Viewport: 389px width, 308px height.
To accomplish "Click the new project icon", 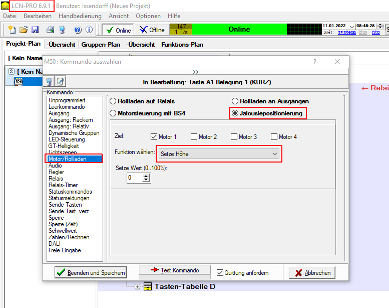I will pyautogui.click(x=12, y=30).
